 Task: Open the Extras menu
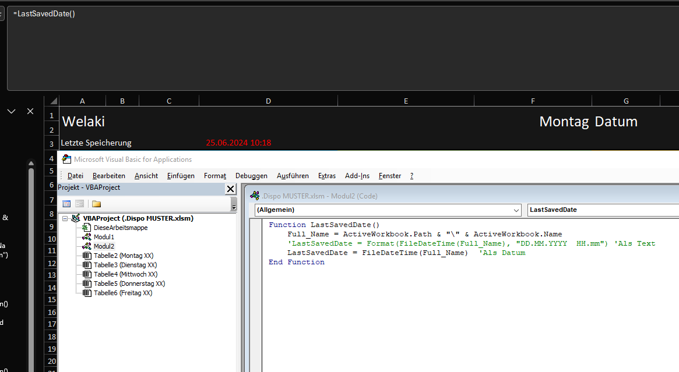click(327, 176)
